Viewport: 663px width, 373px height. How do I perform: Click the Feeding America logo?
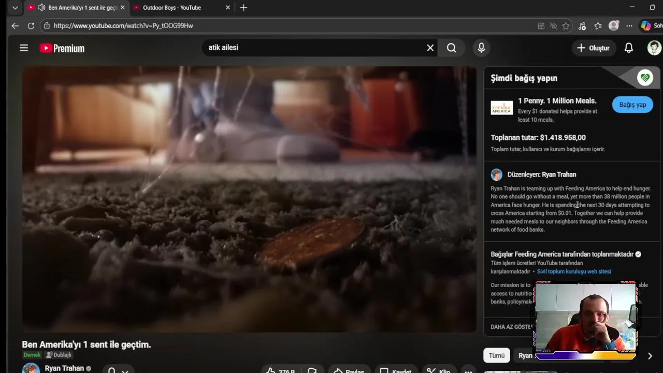tap(501, 107)
